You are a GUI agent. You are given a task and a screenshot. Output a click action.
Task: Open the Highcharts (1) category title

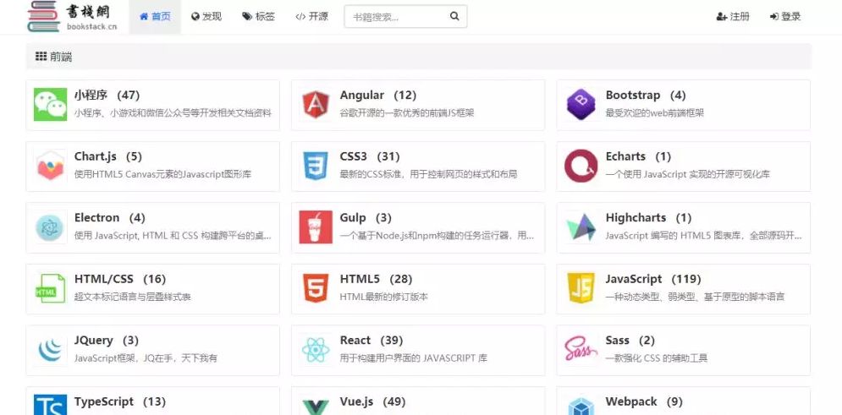click(x=649, y=218)
